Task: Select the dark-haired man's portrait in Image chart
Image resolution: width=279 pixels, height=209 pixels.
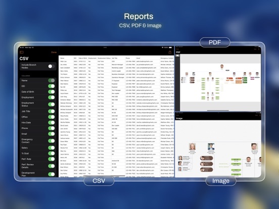Action: coord(211,147)
